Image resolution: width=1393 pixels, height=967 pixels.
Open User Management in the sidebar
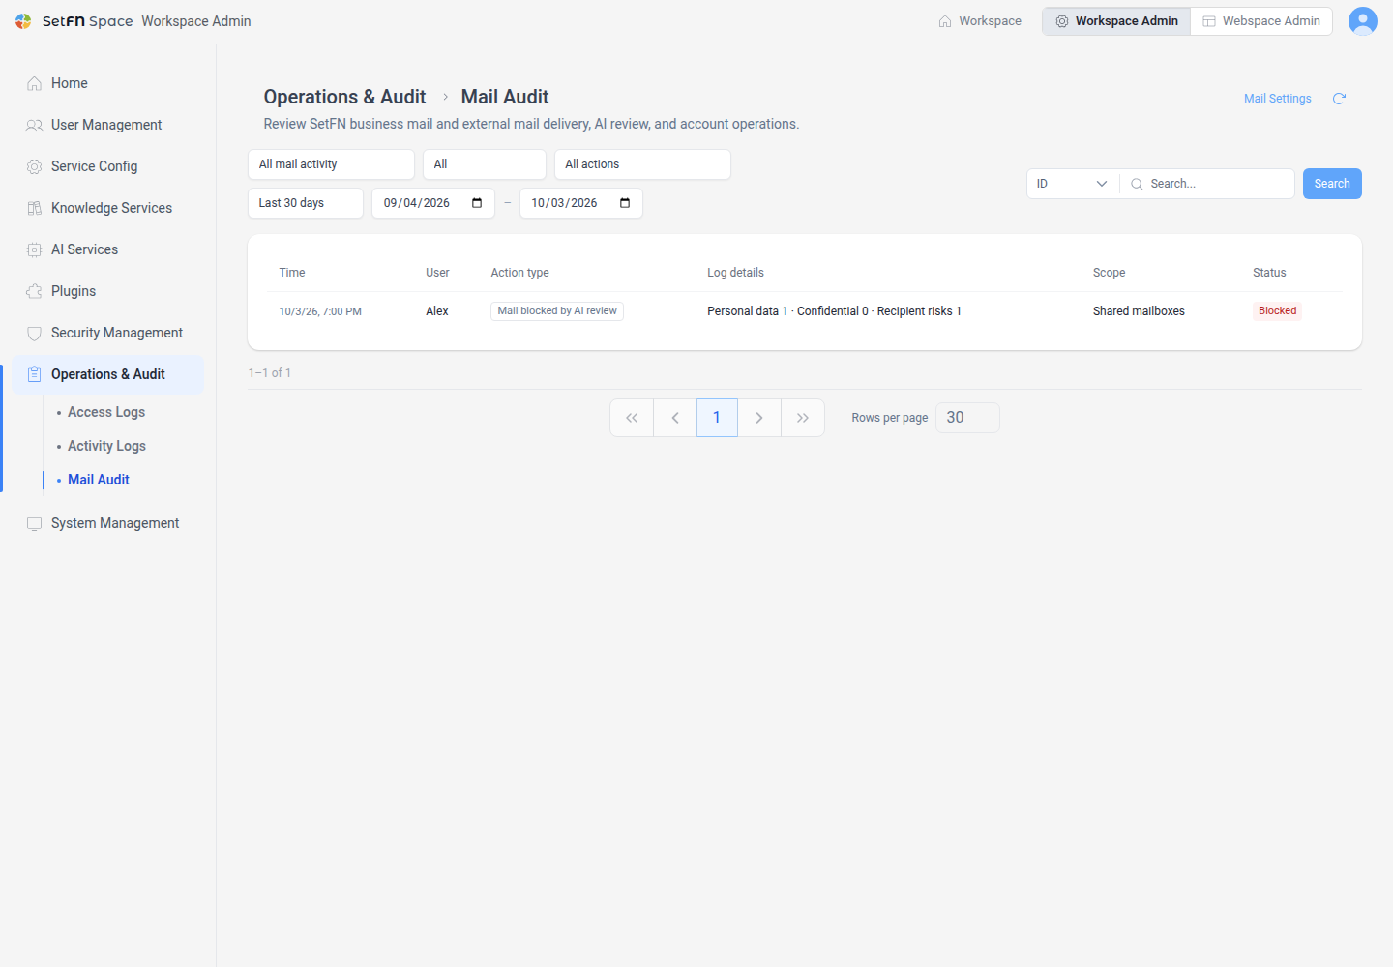107,125
